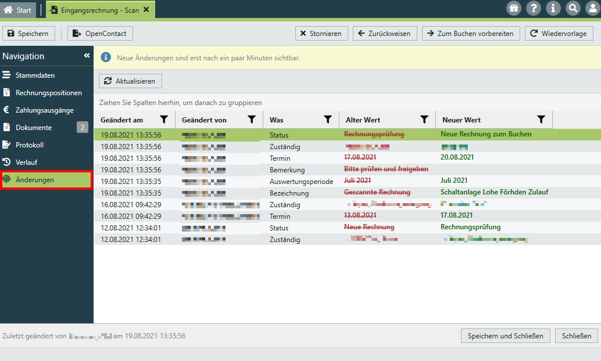
Task: Click Zum Buchen vorbereiten
Action: pyautogui.click(x=470, y=34)
